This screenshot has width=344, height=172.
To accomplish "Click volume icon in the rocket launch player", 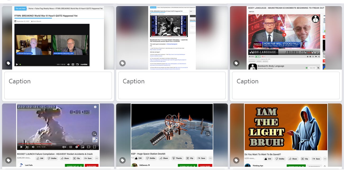I will coord(33,147).
